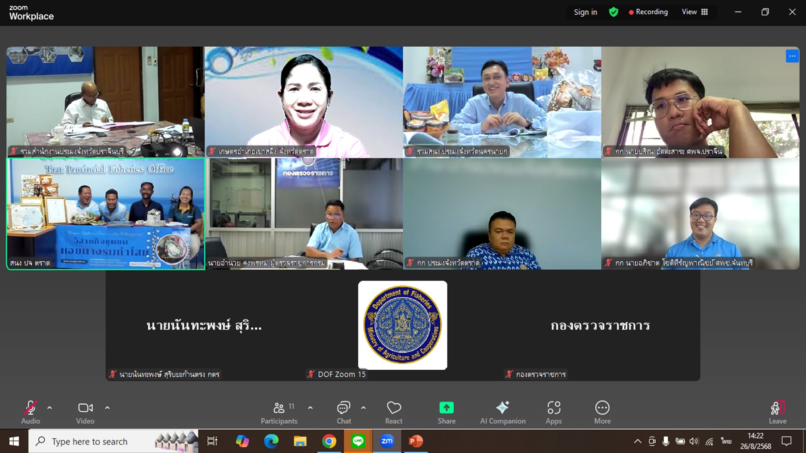Open AI Companion
The height and width of the screenshot is (453, 806).
(x=503, y=412)
